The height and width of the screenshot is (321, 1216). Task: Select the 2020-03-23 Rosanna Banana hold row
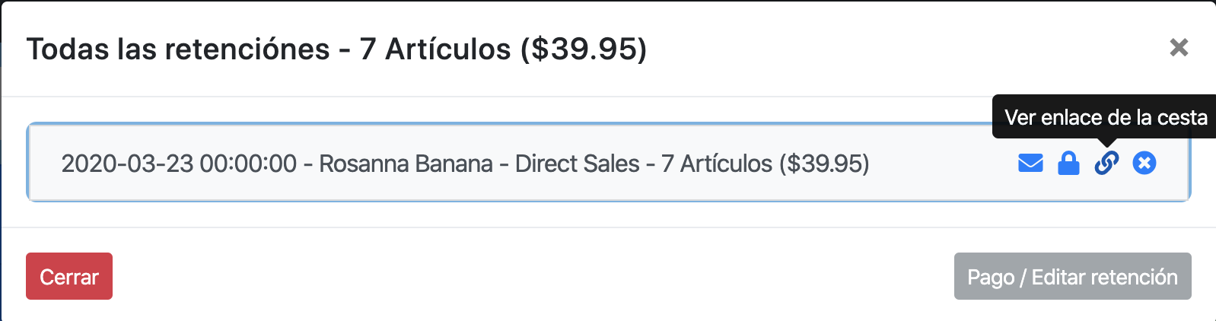tap(609, 163)
